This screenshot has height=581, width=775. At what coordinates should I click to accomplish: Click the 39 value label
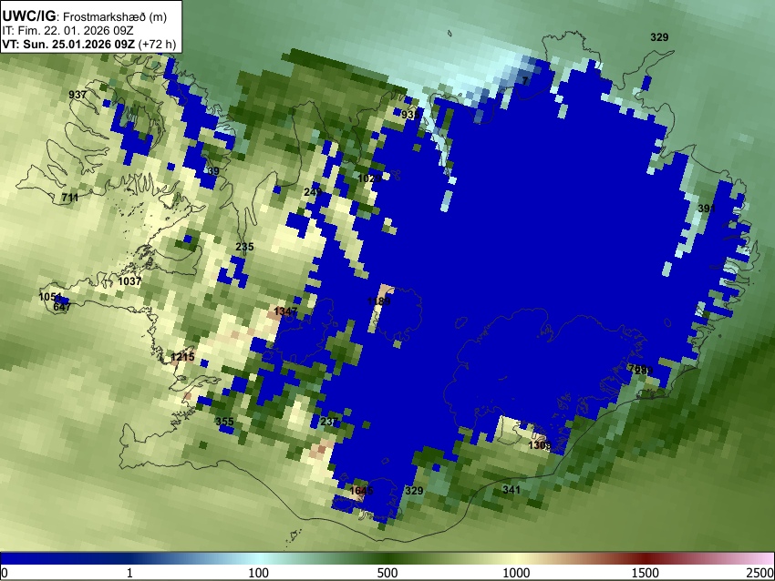213,171
